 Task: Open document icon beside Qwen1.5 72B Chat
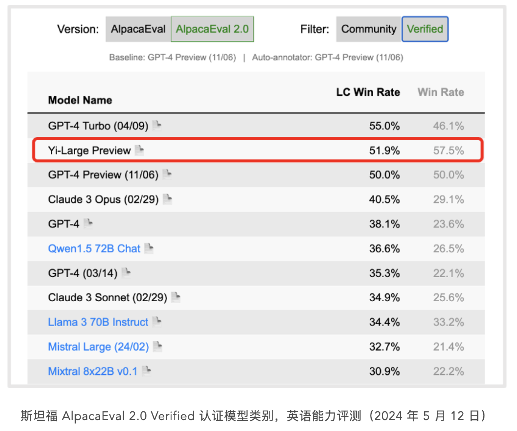pyautogui.click(x=149, y=248)
